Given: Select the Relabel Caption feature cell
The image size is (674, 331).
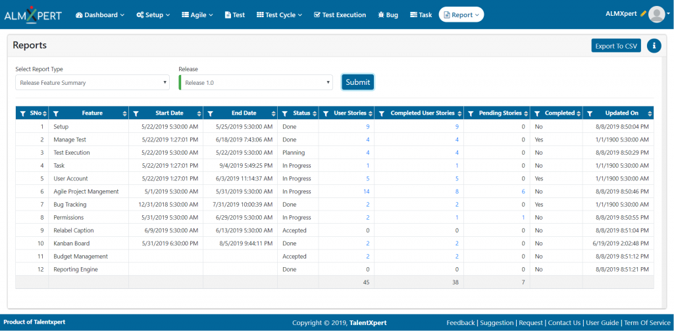Looking at the screenshot, I should coord(89,230).
